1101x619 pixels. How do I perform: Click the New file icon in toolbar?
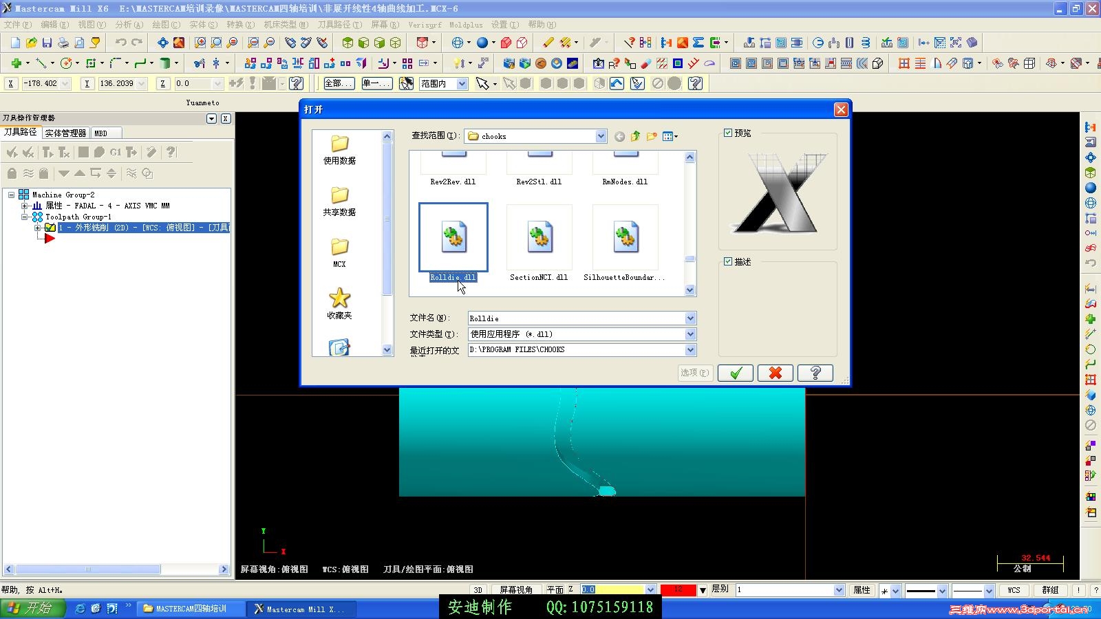(x=15, y=43)
